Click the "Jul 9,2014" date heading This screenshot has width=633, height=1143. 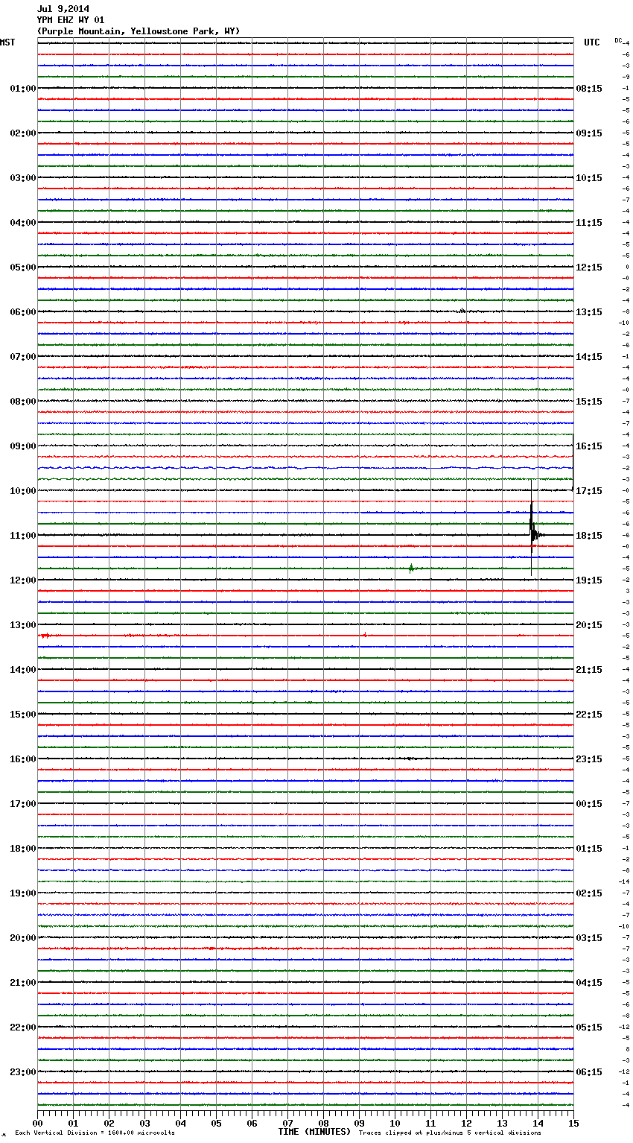tap(63, 9)
